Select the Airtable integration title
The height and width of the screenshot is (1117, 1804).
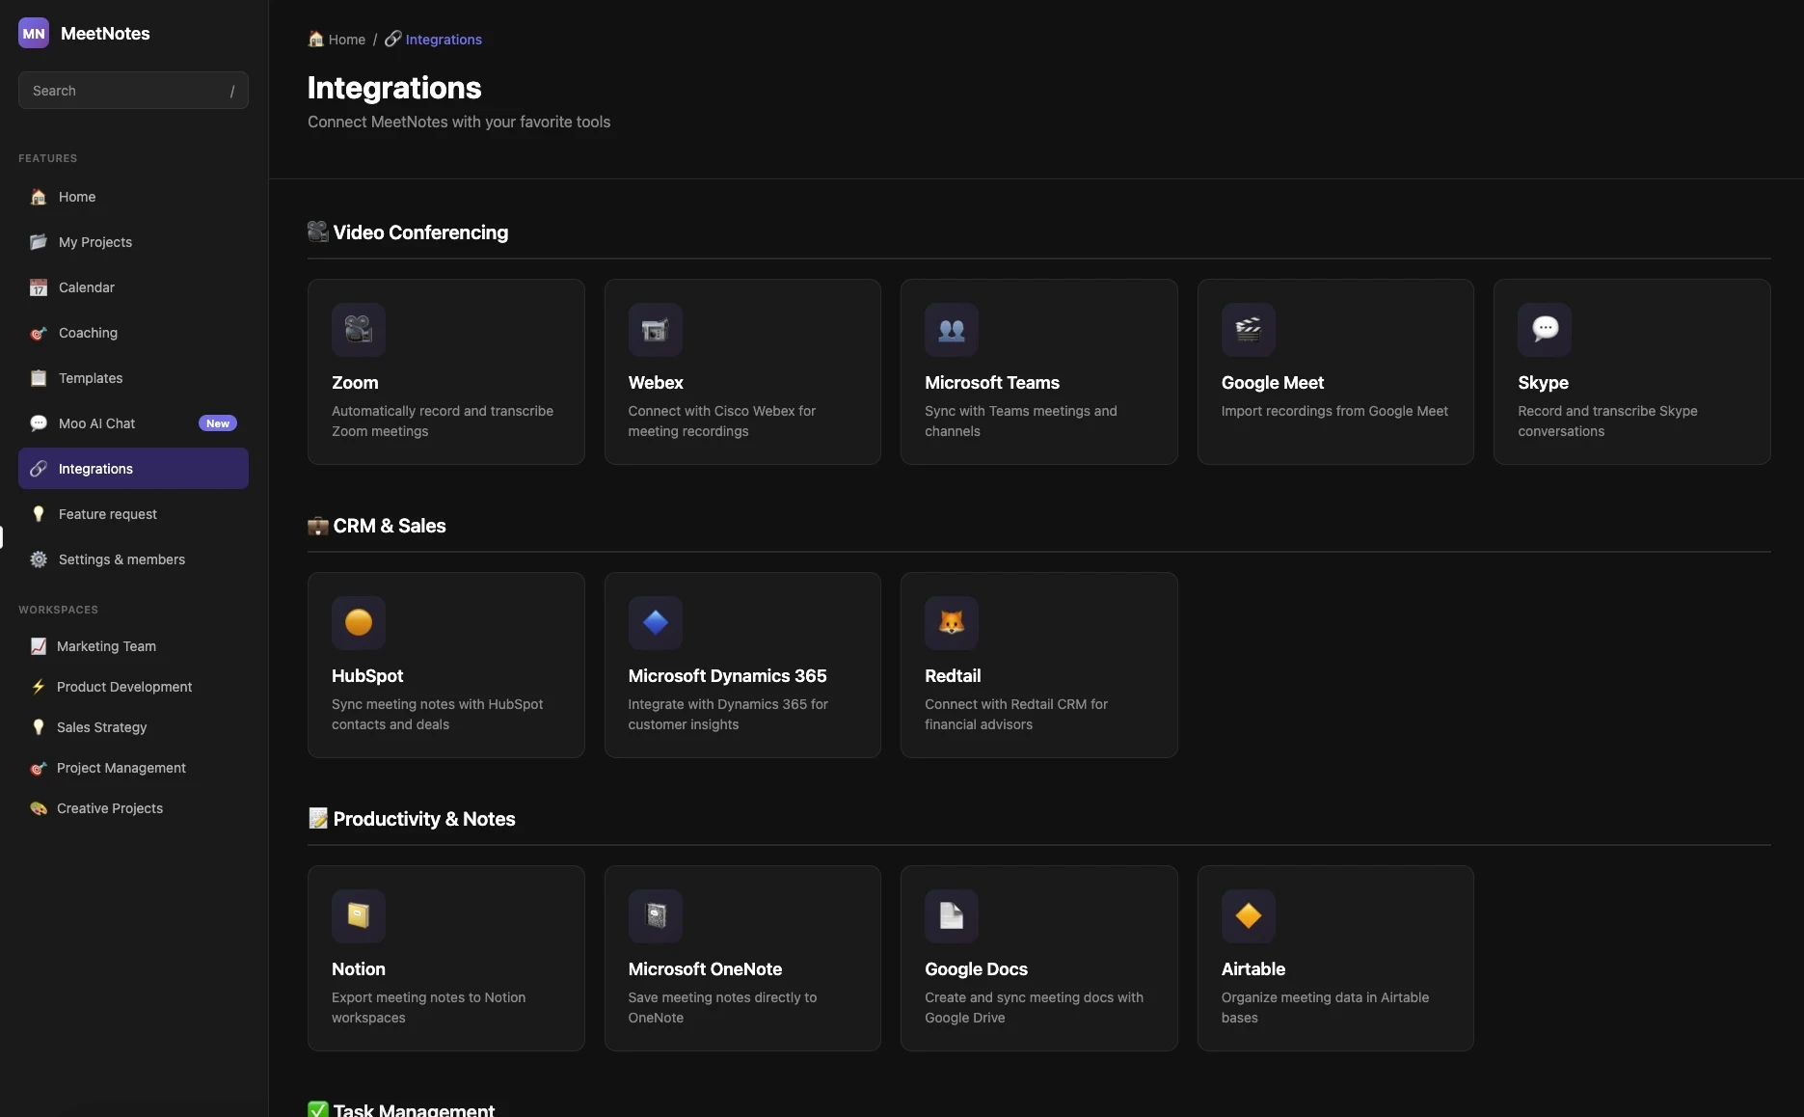point(1253,969)
